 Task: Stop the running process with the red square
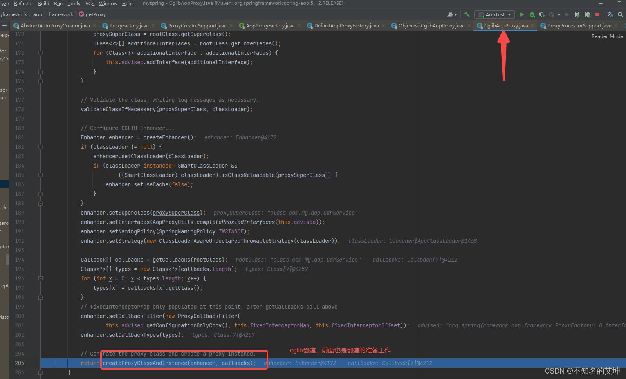coord(597,14)
